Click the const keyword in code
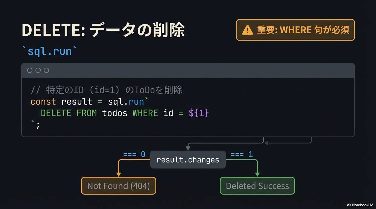This screenshot has height=209, width=376. (43, 102)
